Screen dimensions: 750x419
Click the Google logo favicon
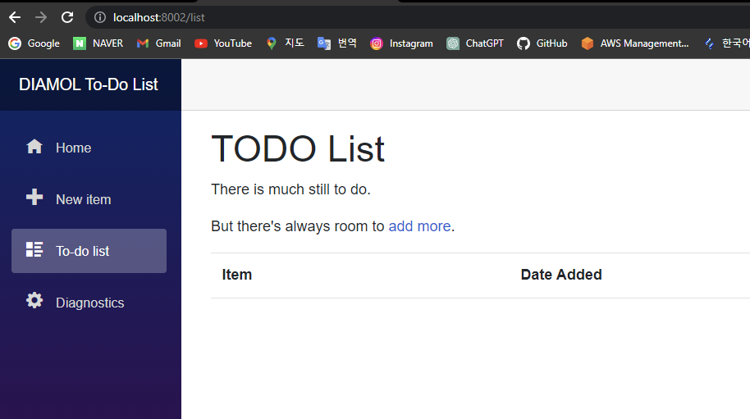pyautogui.click(x=15, y=43)
